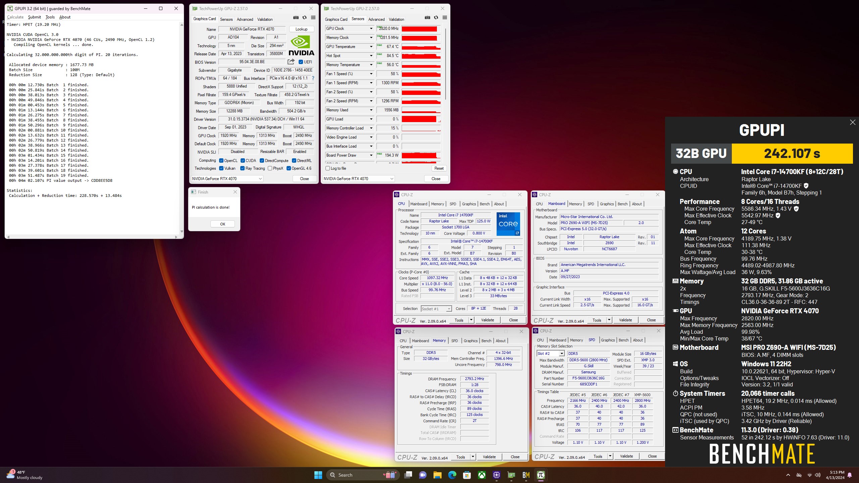Screen dimensions: 859x483
Task: Toggle the DirectML checkbox
Action: click(294, 161)
